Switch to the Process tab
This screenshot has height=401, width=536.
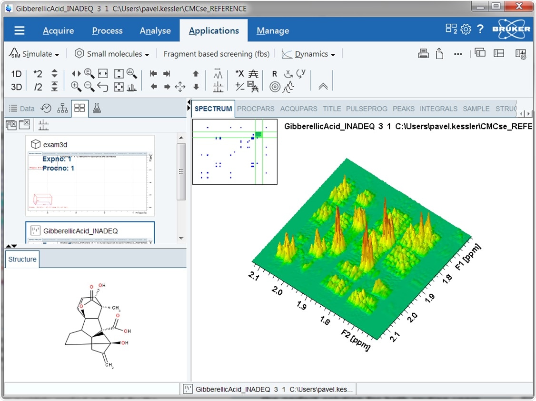[x=107, y=31]
